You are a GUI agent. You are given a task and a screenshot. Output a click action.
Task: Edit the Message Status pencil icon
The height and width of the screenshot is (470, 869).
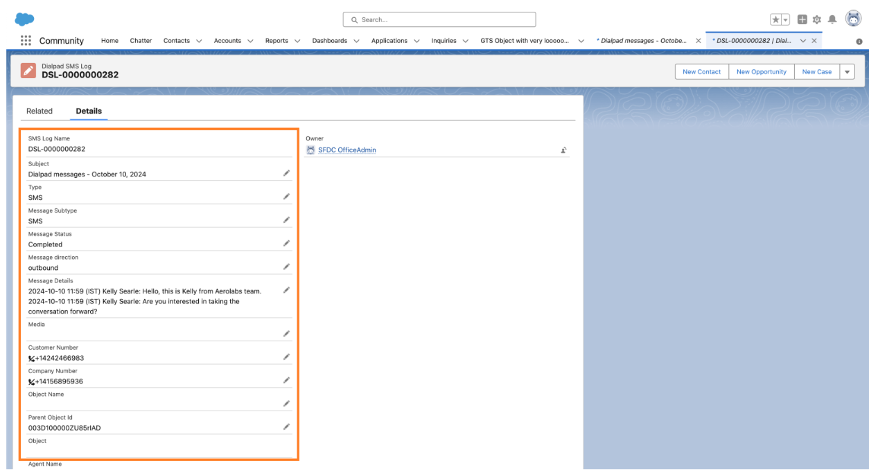[x=286, y=243]
